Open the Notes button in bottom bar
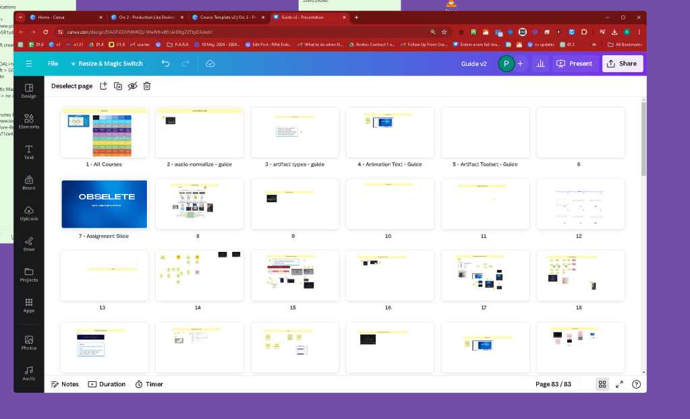This screenshot has height=419, width=690. [x=65, y=384]
